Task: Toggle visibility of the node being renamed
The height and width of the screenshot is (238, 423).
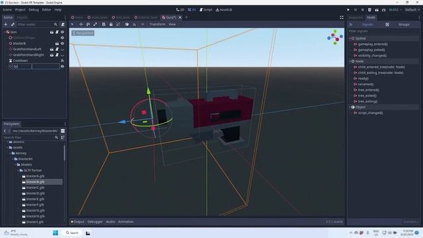Action: pos(62,66)
